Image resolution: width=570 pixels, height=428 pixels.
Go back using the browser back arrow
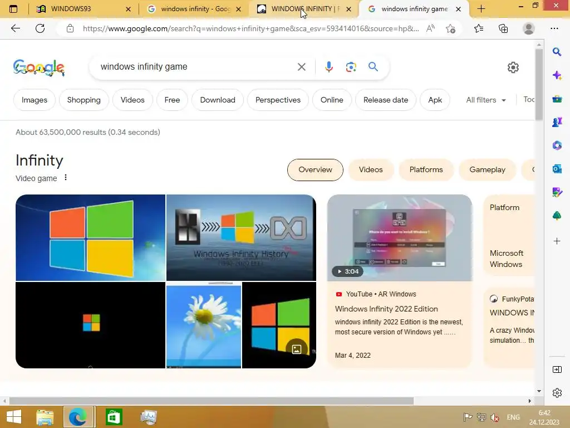point(15,28)
